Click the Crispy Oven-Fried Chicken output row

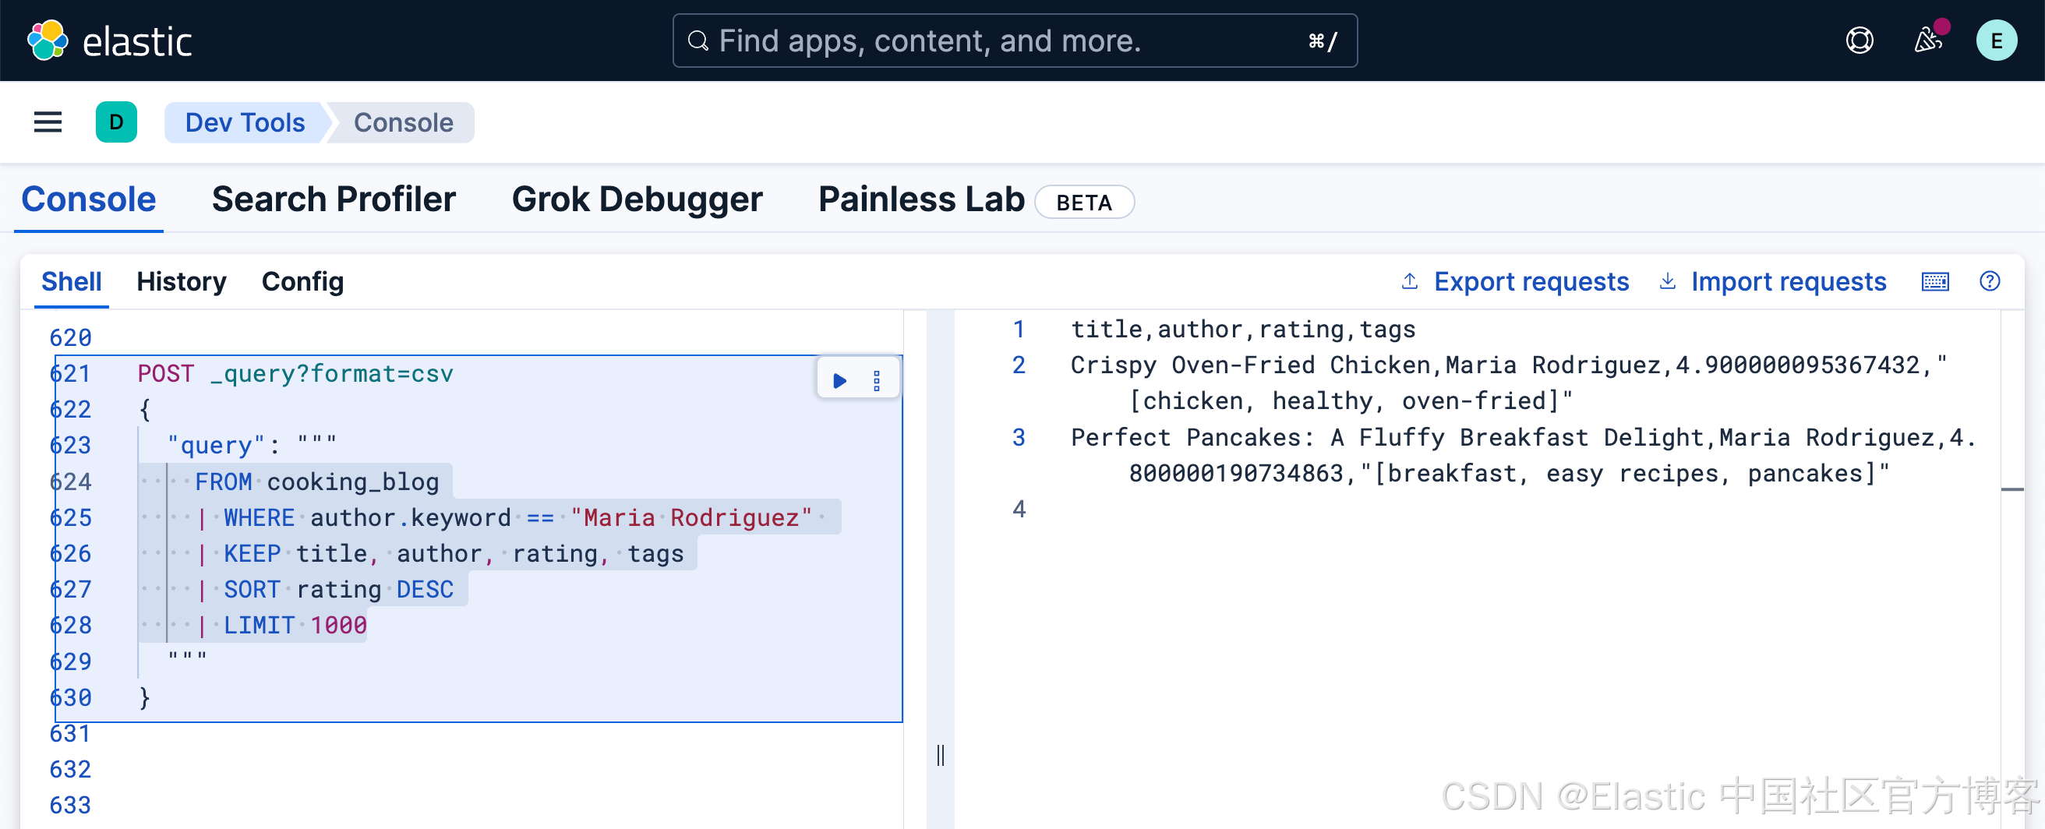click(x=1508, y=383)
